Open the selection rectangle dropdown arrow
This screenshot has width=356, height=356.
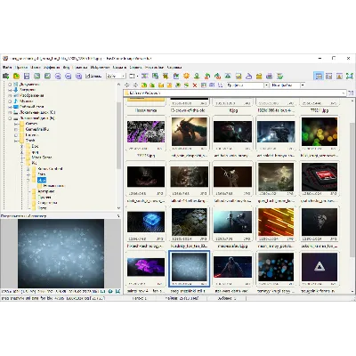tap(138, 77)
